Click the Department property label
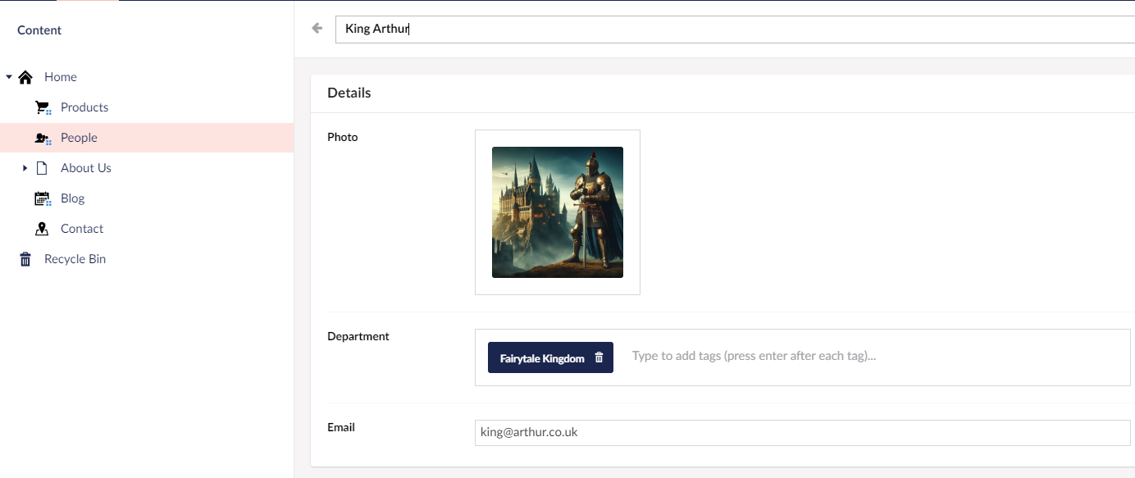 click(358, 336)
